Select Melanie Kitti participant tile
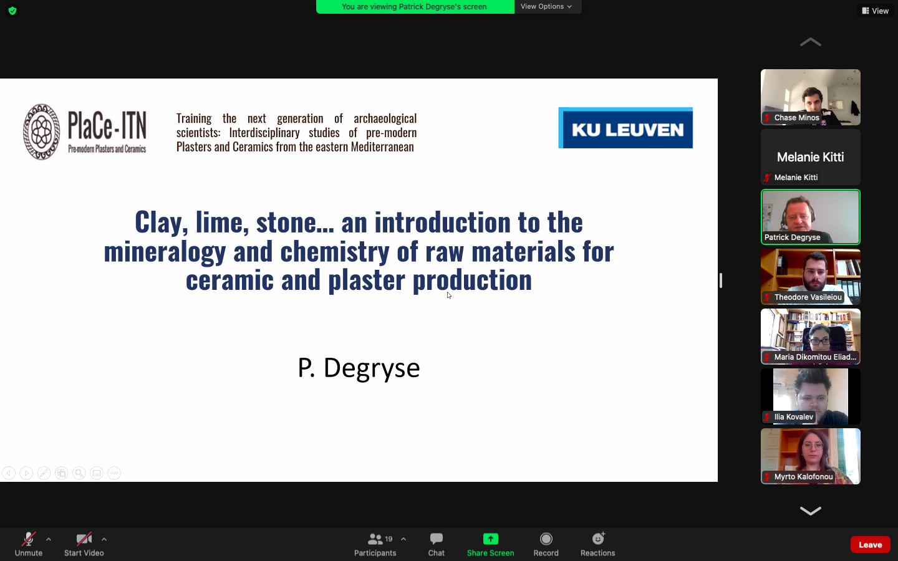 pyautogui.click(x=811, y=157)
